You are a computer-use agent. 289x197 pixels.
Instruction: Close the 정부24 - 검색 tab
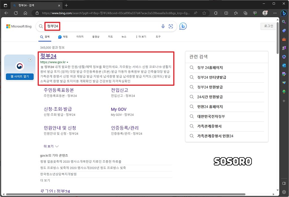59,6
